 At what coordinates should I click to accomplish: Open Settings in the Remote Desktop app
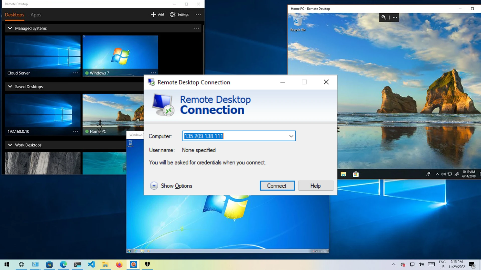click(x=179, y=14)
